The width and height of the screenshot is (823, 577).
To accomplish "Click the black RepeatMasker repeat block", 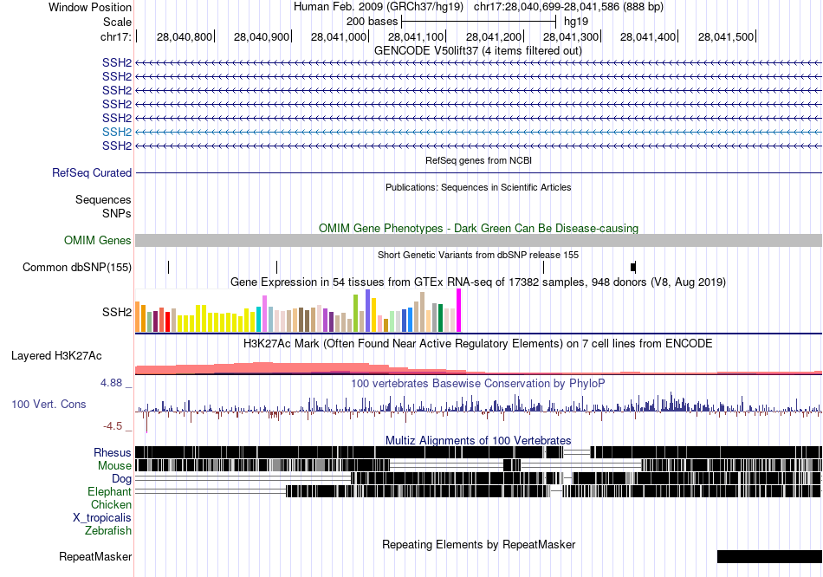I will pyautogui.click(x=769, y=556).
